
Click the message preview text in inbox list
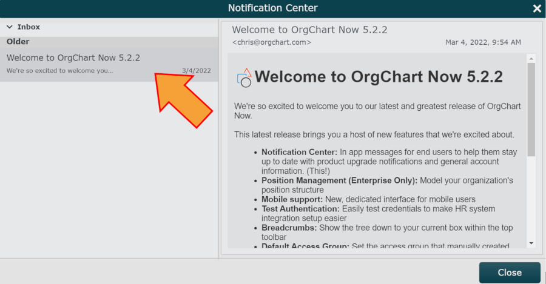(59, 71)
